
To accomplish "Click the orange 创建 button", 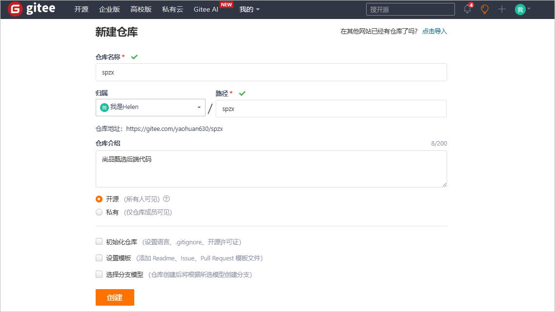I will click(115, 297).
